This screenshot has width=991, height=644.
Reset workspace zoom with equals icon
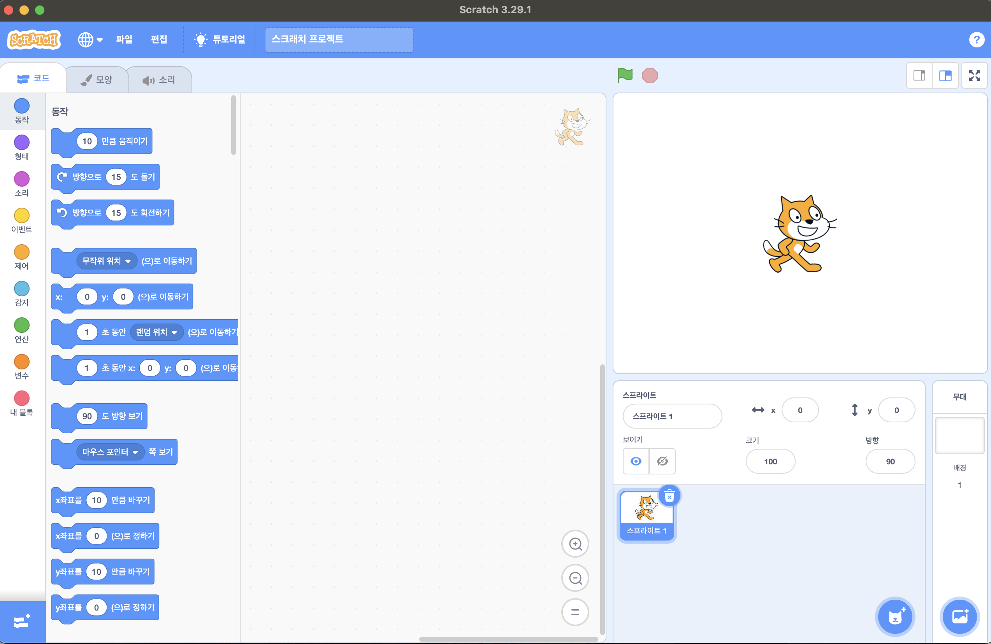(575, 612)
